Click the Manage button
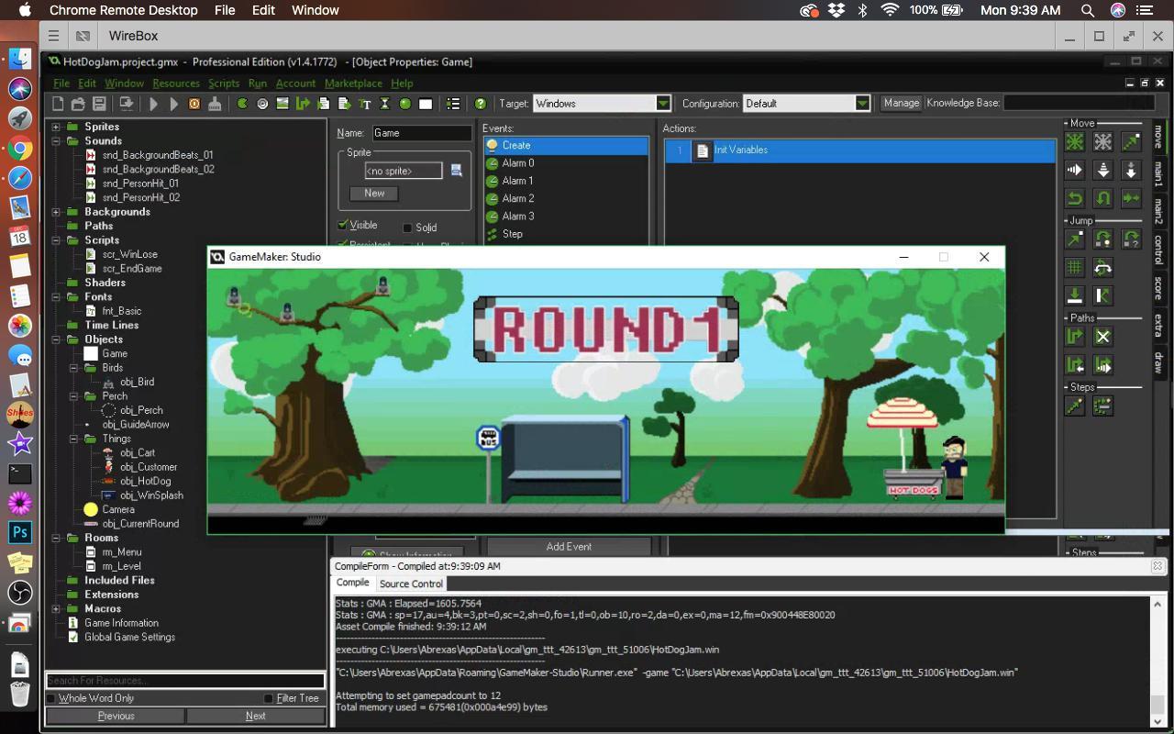The image size is (1174, 734). (901, 103)
